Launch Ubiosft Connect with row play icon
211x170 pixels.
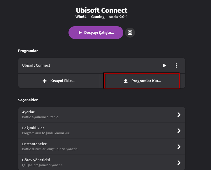pyautogui.click(x=164, y=65)
